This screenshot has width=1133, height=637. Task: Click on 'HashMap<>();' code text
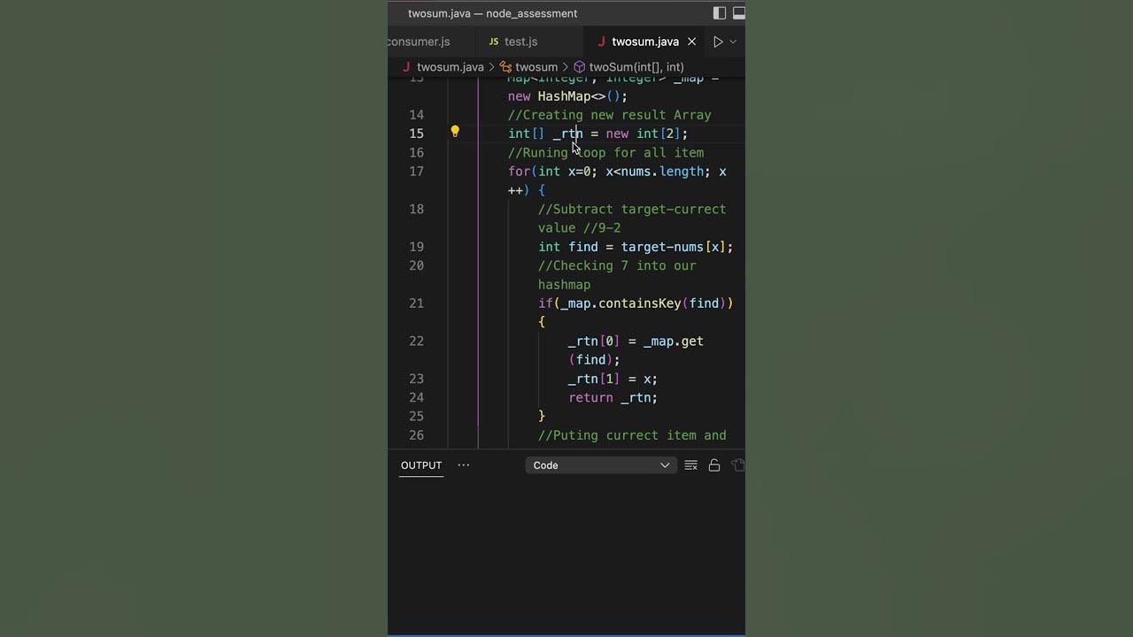point(582,96)
